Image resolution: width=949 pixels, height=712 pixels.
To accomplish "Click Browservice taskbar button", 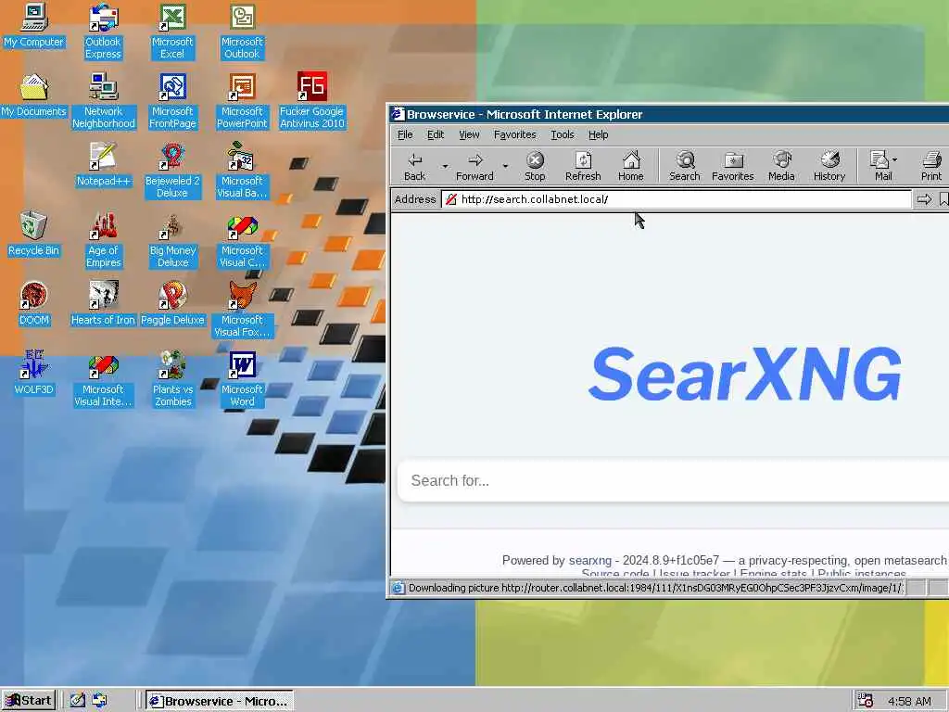I will click(x=219, y=701).
